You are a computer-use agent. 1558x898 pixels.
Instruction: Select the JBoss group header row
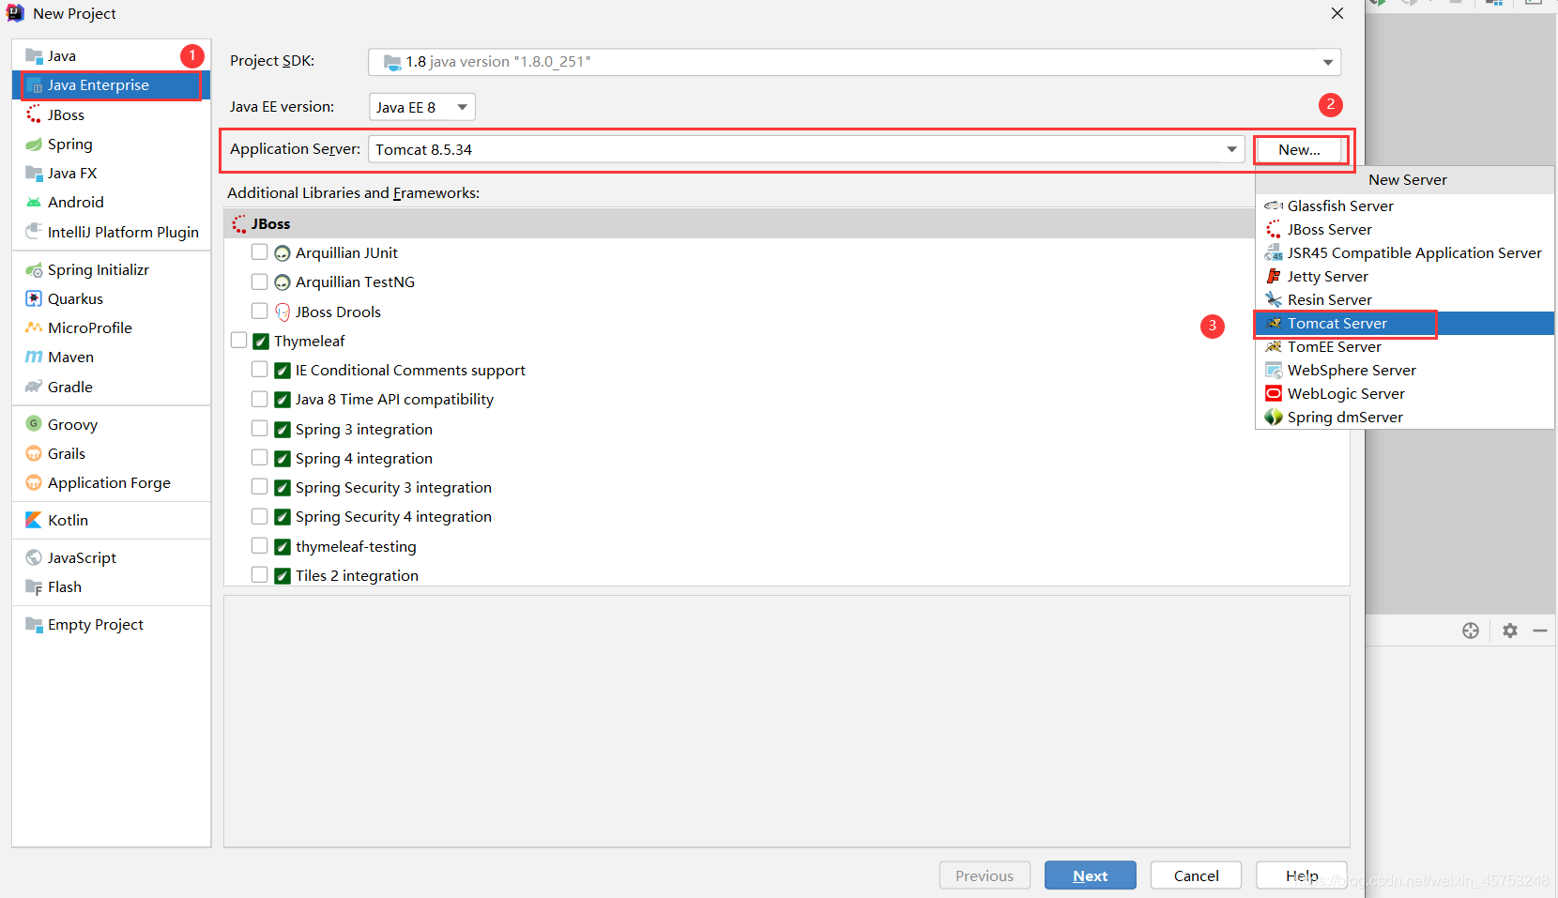tap(740, 223)
